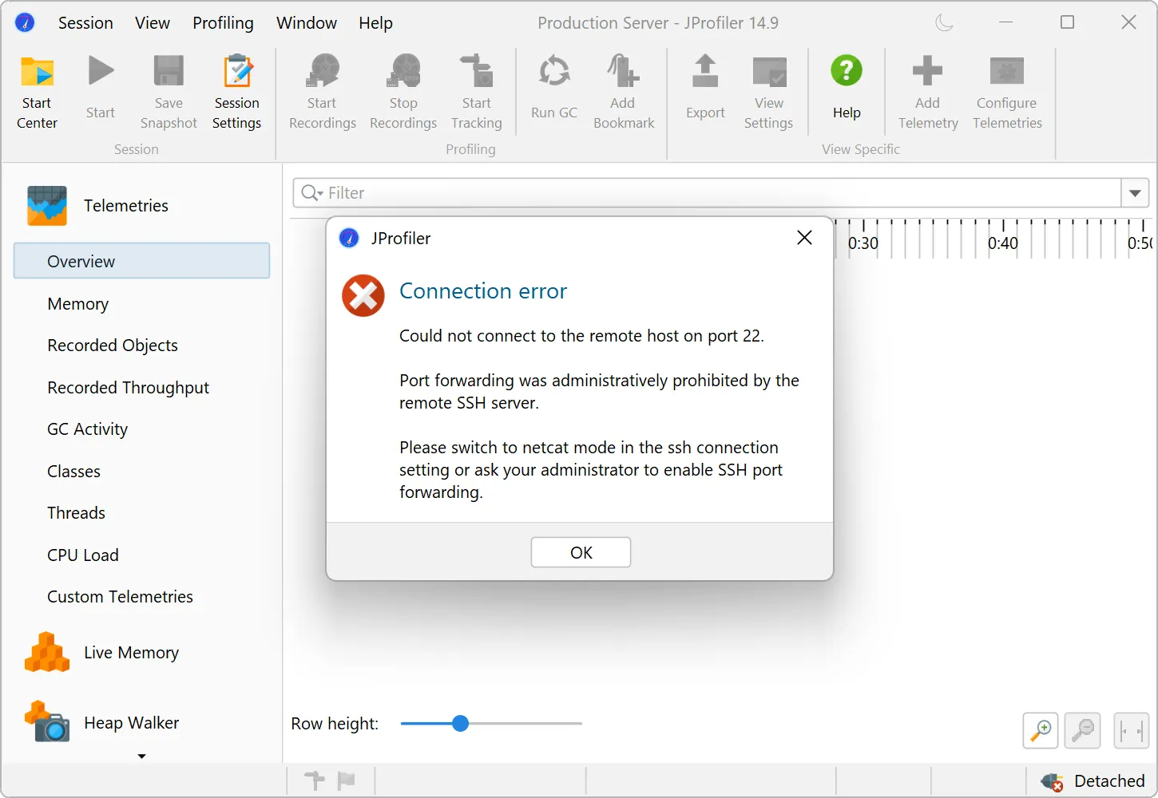
Task: Select the Overview telemetry view
Action: (142, 261)
